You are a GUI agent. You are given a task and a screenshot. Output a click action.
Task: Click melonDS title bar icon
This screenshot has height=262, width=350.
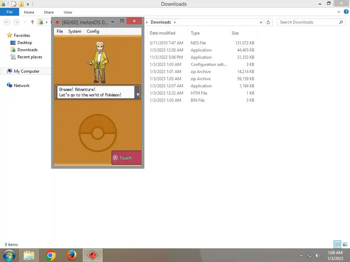point(57,22)
